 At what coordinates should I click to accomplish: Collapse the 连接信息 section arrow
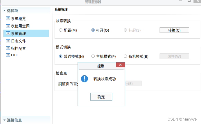coord(4,120)
